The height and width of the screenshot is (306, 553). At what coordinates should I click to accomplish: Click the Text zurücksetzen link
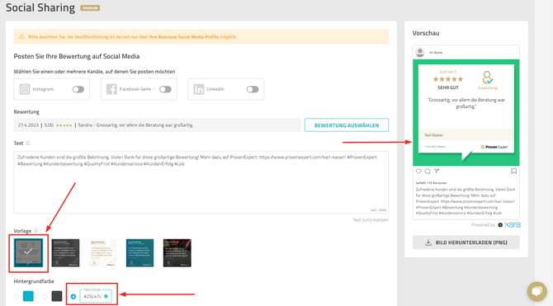pos(371,219)
